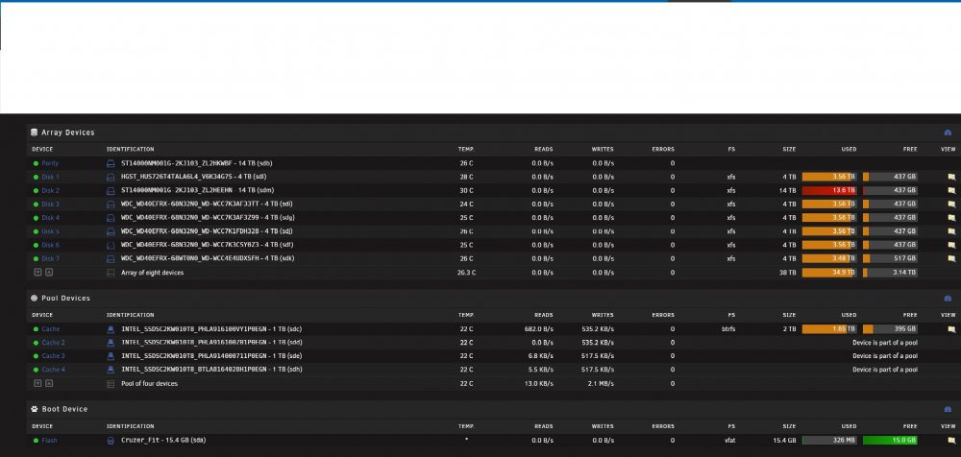This screenshot has width=961, height=457.
Task: Browse Disk 5 contents via View folder icon
Action: click(951, 231)
